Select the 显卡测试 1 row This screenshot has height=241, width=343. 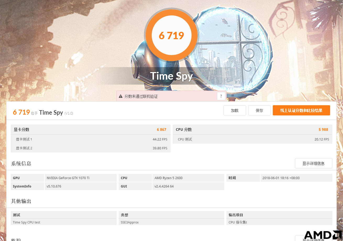click(91, 139)
